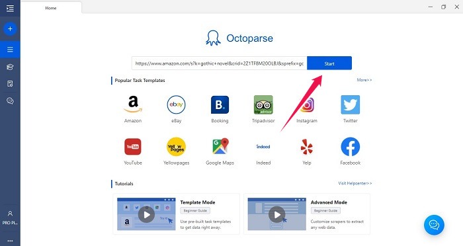Play the Template Mode tutorial video
This screenshot has width=463, height=246.
(x=146, y=214)
